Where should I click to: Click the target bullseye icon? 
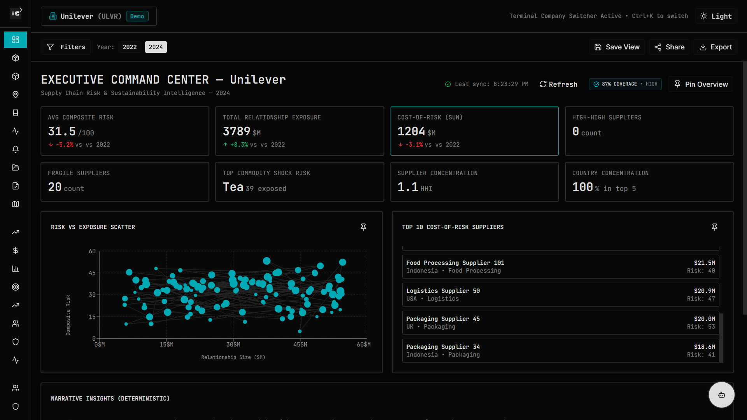point(15,287)
